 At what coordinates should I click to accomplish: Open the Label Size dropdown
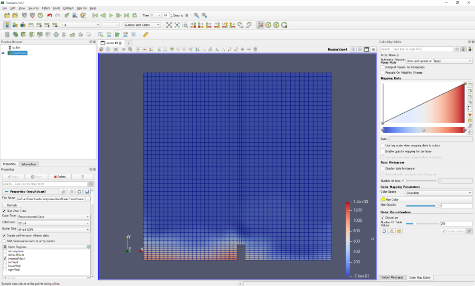coord(54,223)
